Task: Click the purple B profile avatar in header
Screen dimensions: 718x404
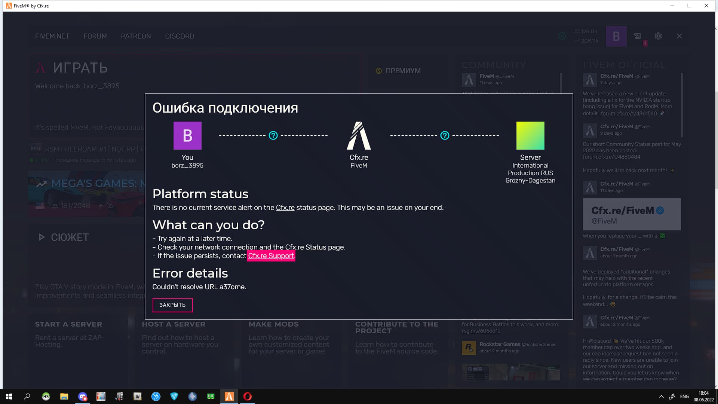Action: coord(616,36)
